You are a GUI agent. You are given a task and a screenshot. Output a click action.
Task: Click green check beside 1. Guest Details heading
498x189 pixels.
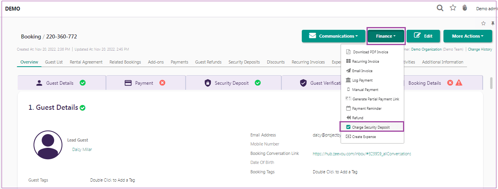(x=82, y=108)
